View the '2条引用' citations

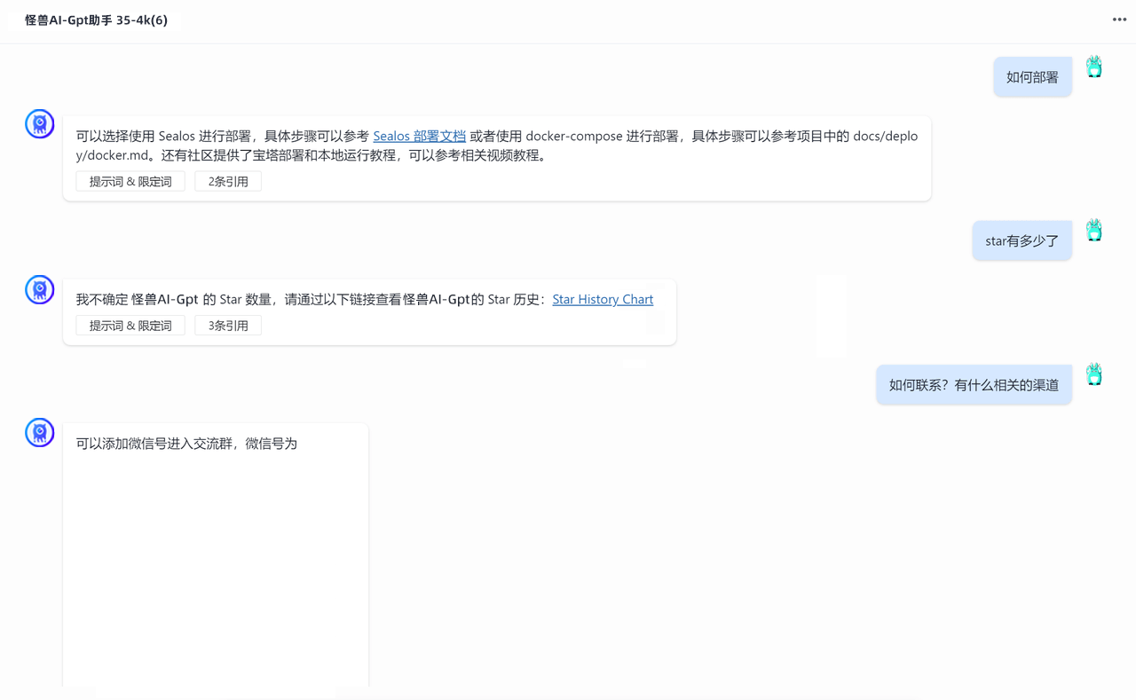(x=228, y=181)
